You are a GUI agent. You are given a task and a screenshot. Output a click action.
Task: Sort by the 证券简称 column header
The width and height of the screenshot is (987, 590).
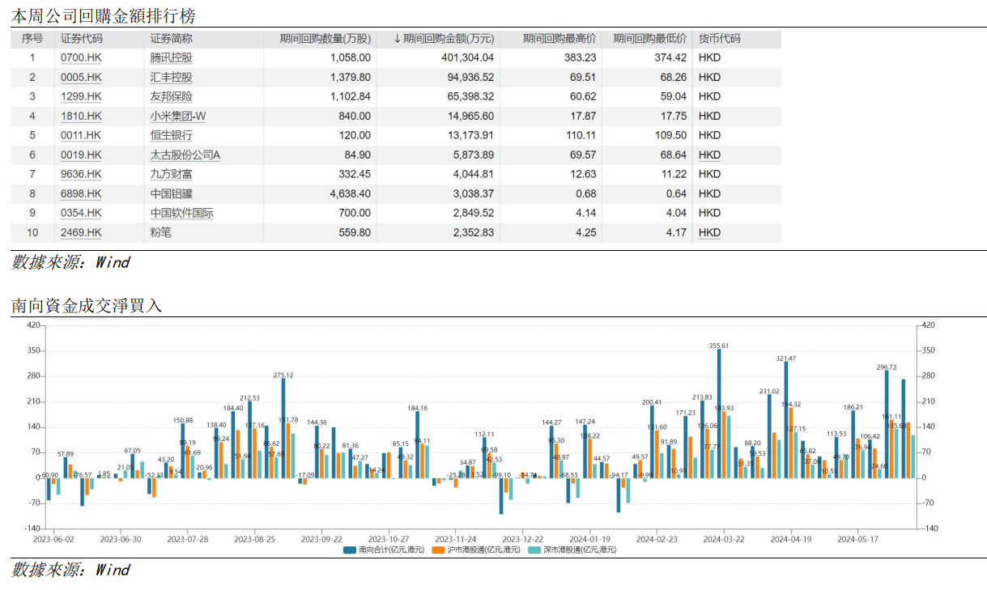(x=172, y=38)
